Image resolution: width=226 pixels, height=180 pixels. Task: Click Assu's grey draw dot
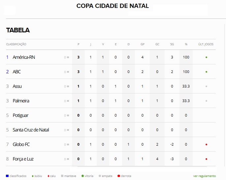[x=206, y=86]
